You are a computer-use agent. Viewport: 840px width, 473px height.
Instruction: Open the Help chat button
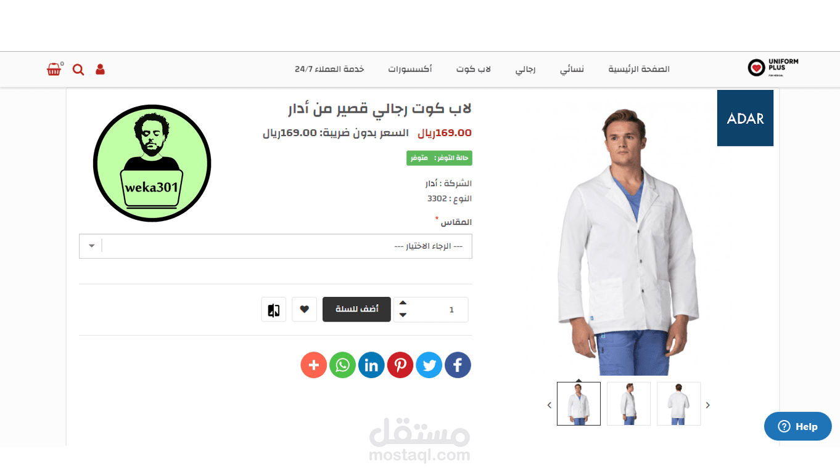(x=798, y=426)
